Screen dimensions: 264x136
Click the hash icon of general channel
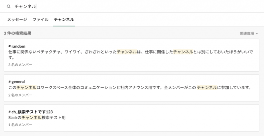(10, 82)
